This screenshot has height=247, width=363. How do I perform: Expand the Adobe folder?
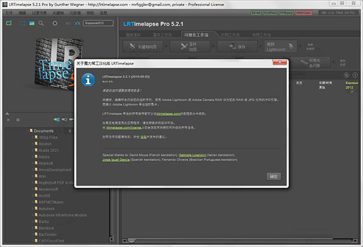point(33,157)
